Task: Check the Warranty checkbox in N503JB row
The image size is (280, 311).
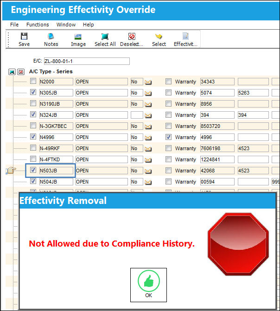Action: coord(168,170)
